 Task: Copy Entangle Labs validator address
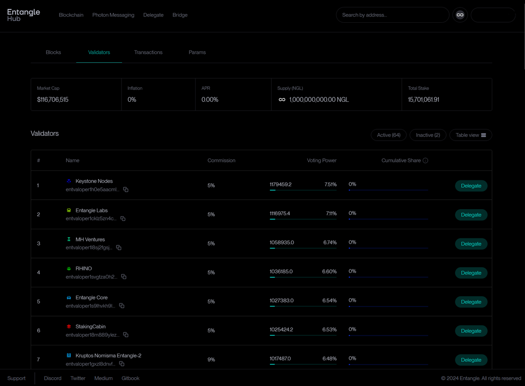tap(123, 218)
